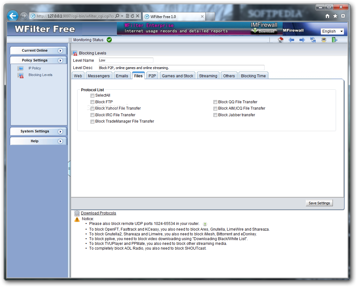Expand the System Settings section arrow
The width and height of the screenshot is (357, 287).
click(x=60, y=131)
